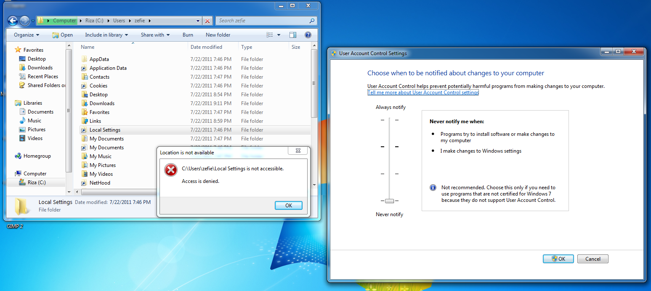Click the Help question mark icon
The height and width of the screenshot is (291, 651).
click(x=308, y=35)
